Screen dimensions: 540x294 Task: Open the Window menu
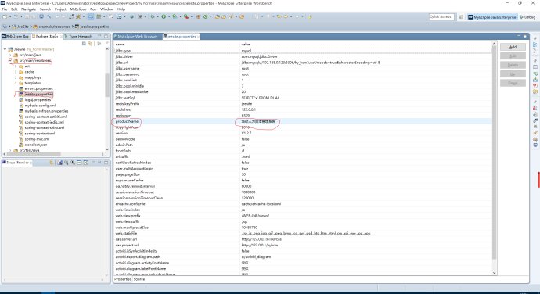(106, 9)
